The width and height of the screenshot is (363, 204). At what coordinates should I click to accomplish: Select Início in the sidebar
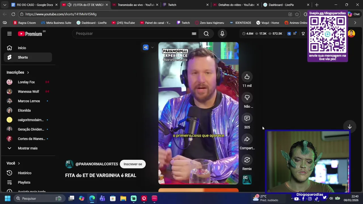tap(28, 48)
